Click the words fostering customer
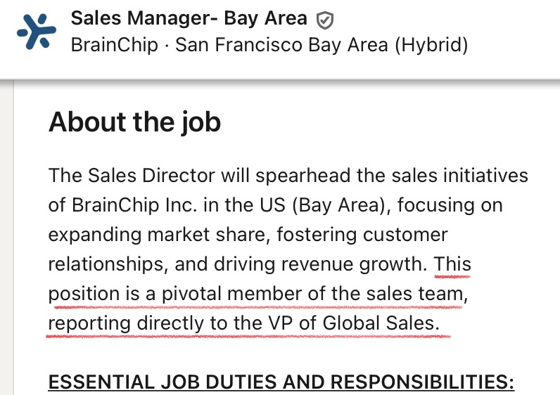This screenshot has height=395, width=560. 362,234
